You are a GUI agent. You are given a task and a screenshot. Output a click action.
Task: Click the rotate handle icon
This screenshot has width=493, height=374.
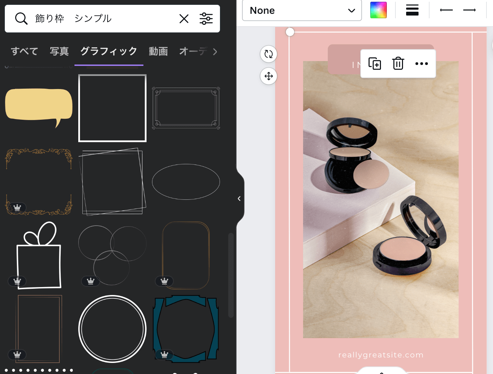[269, 54]
